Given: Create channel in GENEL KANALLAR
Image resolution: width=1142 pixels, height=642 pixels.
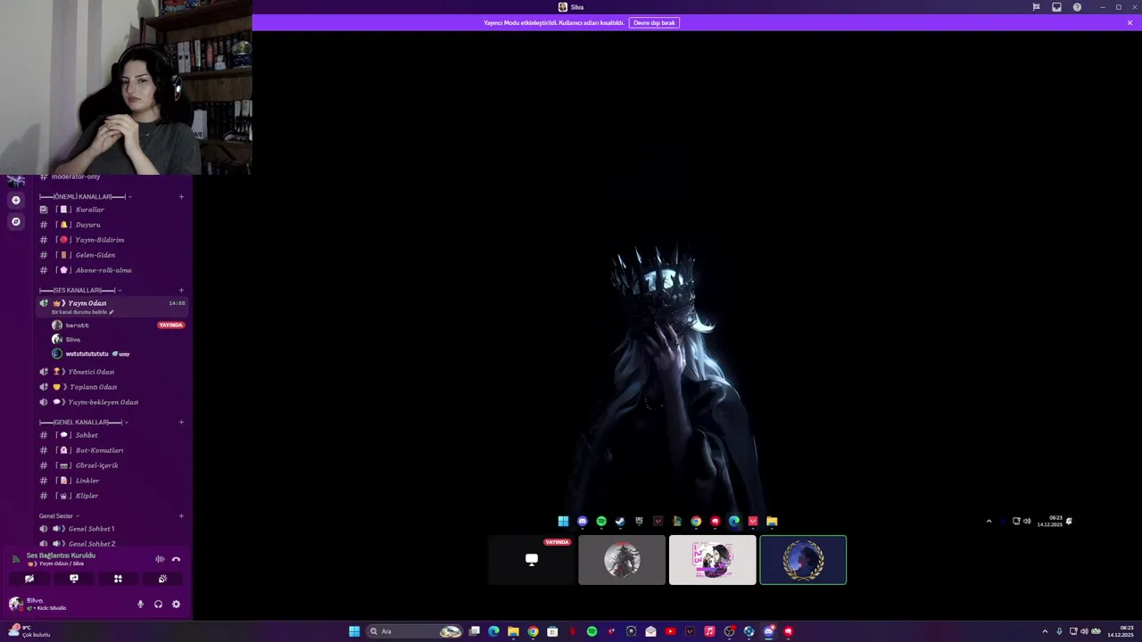Looking at the screenshot, I should (x=181, y=422).
